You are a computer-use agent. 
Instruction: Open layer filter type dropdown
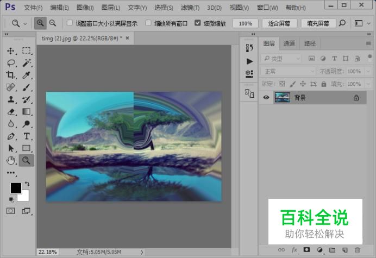tap(281, 58)
